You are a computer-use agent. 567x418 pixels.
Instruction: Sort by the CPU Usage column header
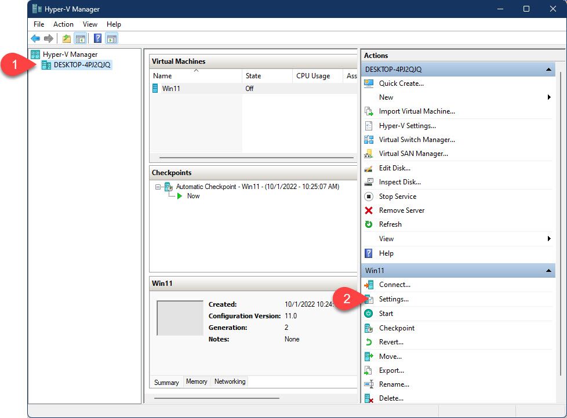tap(317, 76)
